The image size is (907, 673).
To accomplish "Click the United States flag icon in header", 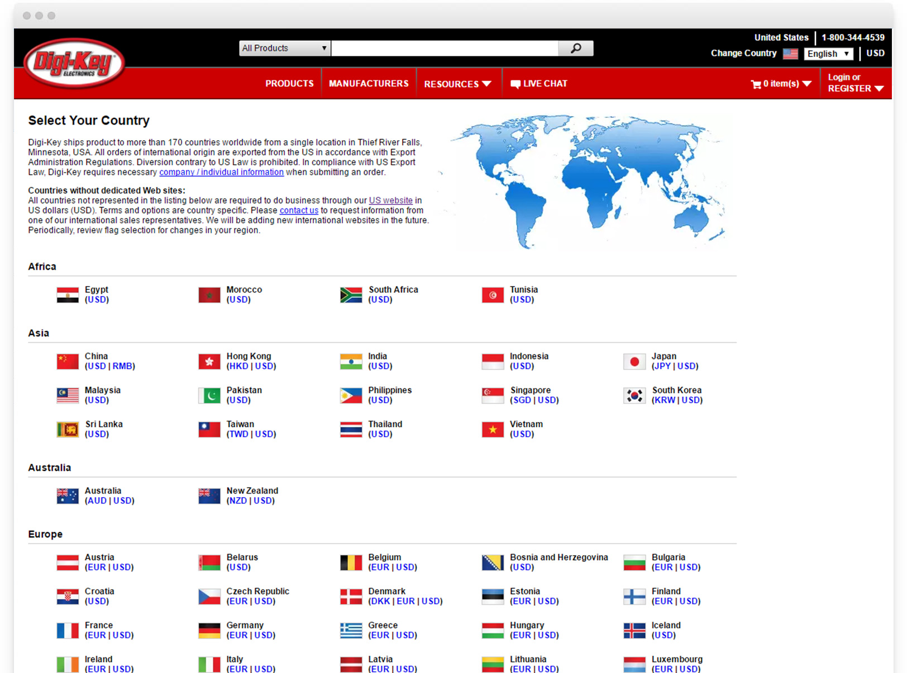I will (790, 54).
